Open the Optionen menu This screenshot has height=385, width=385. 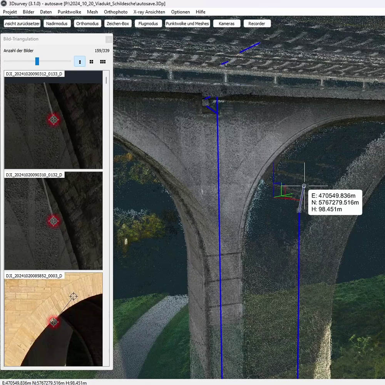[x=180, y=12]
